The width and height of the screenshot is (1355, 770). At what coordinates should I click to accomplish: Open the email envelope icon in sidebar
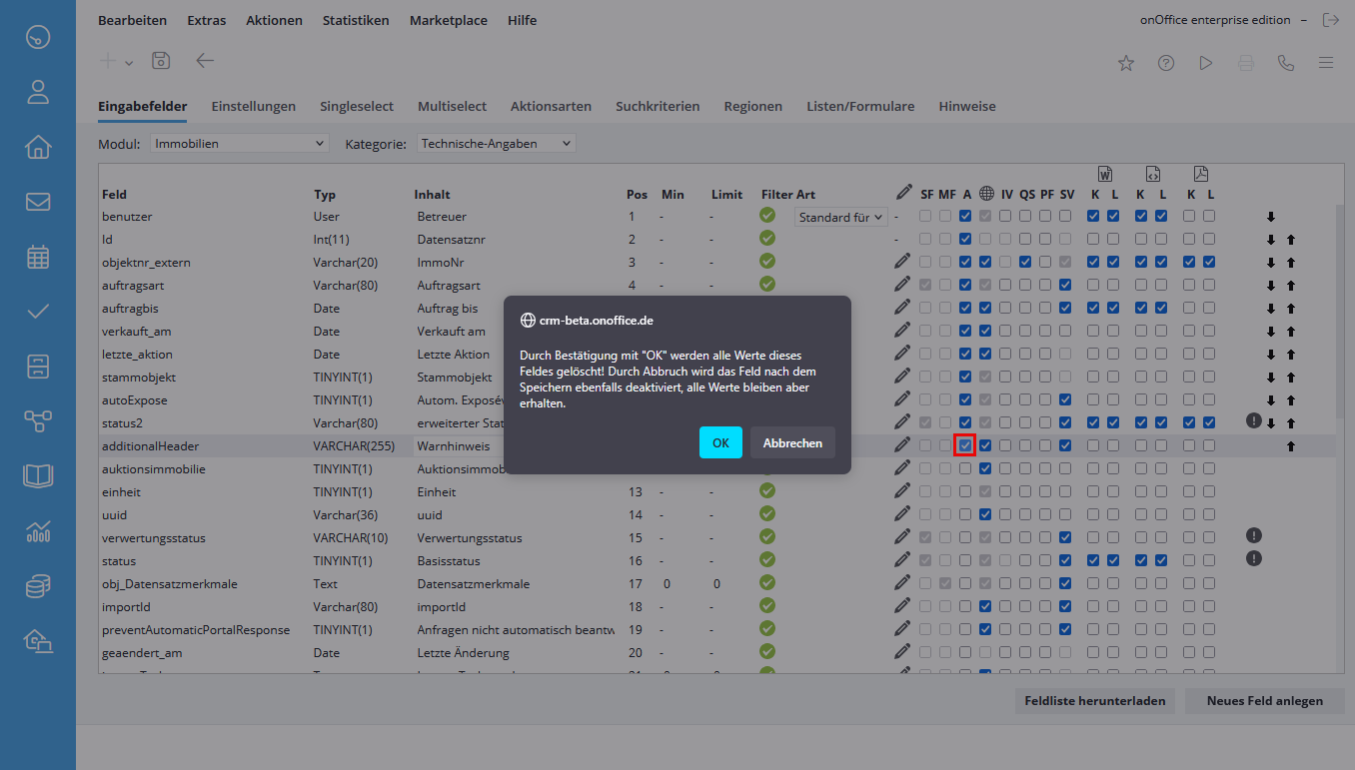[x=38, y=202]
